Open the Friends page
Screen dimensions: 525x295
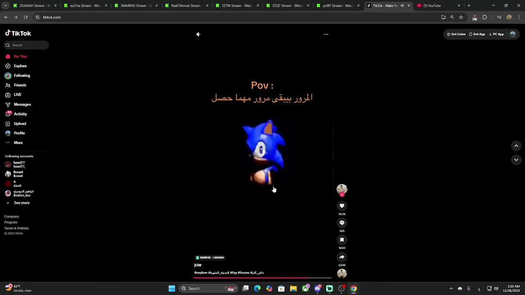(16, 85)
